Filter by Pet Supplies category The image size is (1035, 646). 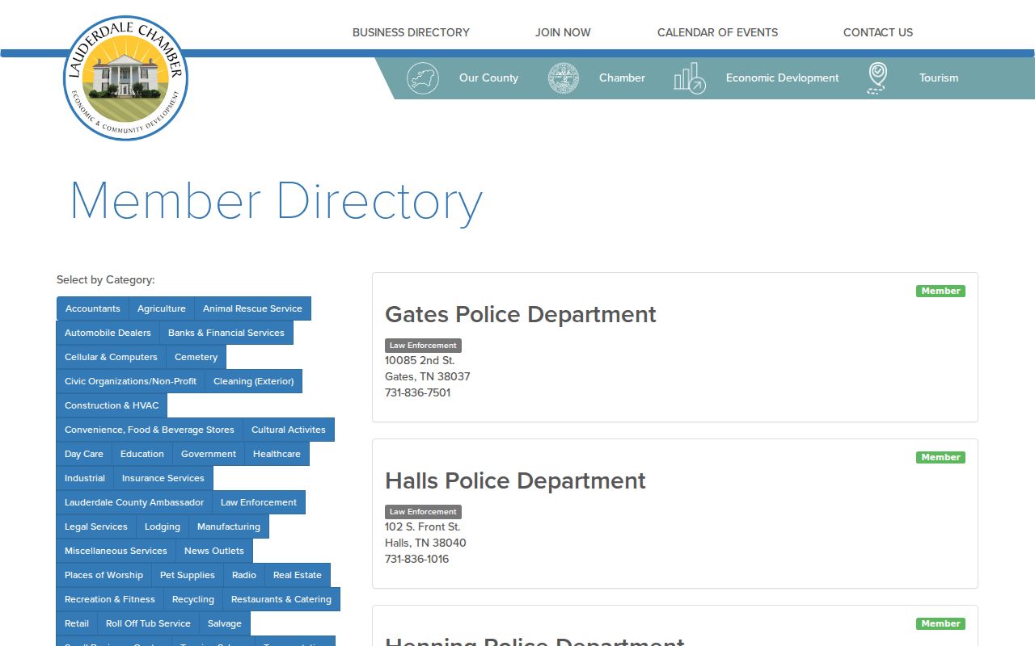(x=188, y=575)
